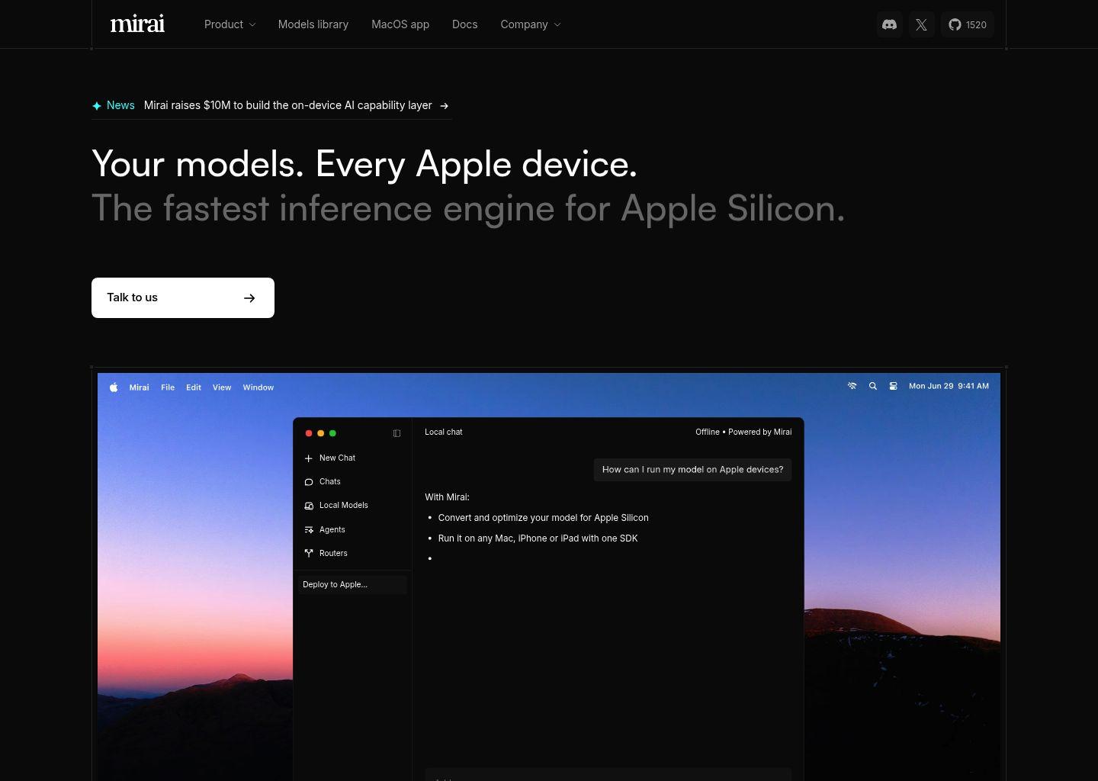
Task: Select the Agents sidebar item
Action: pos(332,529)
